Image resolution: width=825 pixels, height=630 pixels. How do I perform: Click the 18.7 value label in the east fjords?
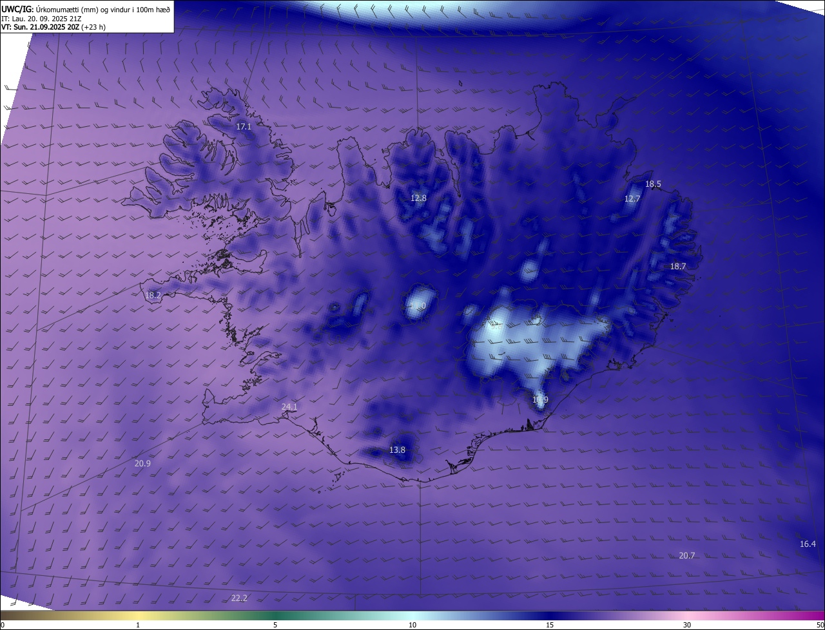click(678, 267)
